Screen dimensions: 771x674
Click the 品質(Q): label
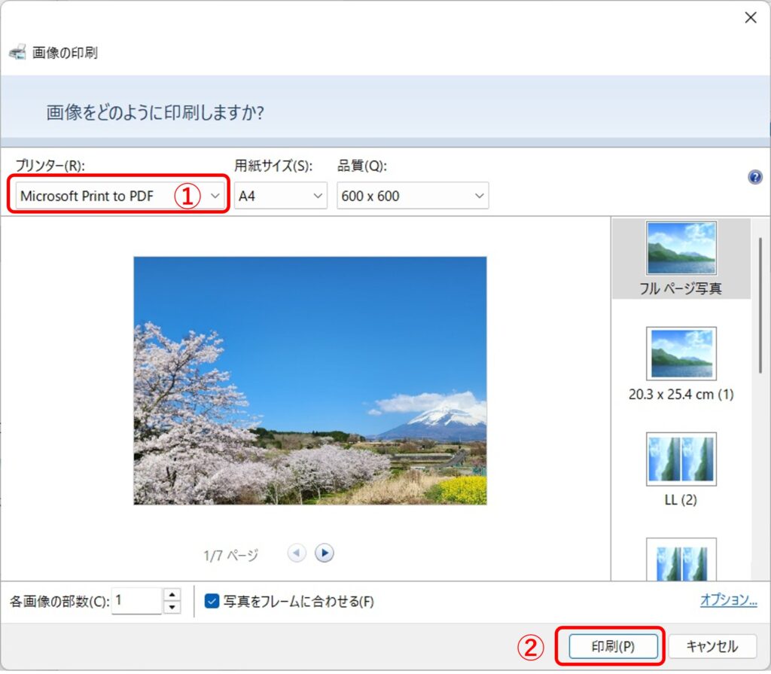click(362, 166)
